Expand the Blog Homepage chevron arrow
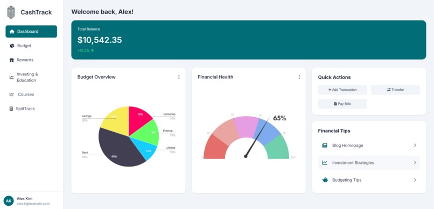This screenshot has height=209, width=434. 415,145
